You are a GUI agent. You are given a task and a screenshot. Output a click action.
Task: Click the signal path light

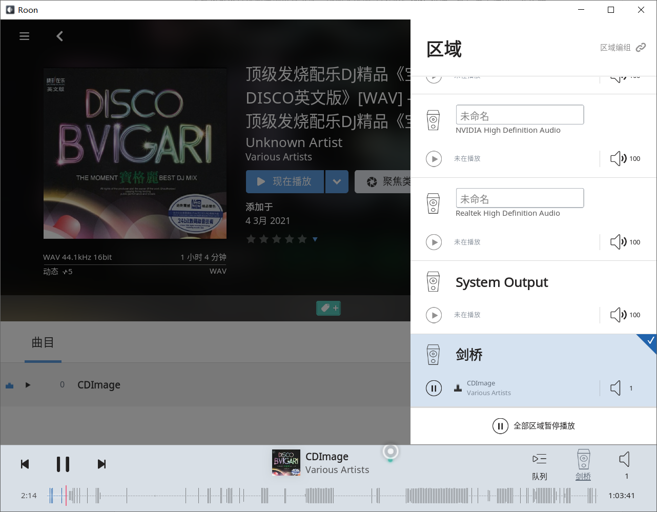391,452
